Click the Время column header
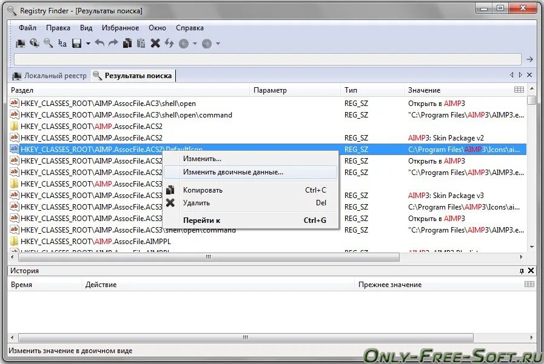This screenshot has width=544, height=364. [44, 285]
